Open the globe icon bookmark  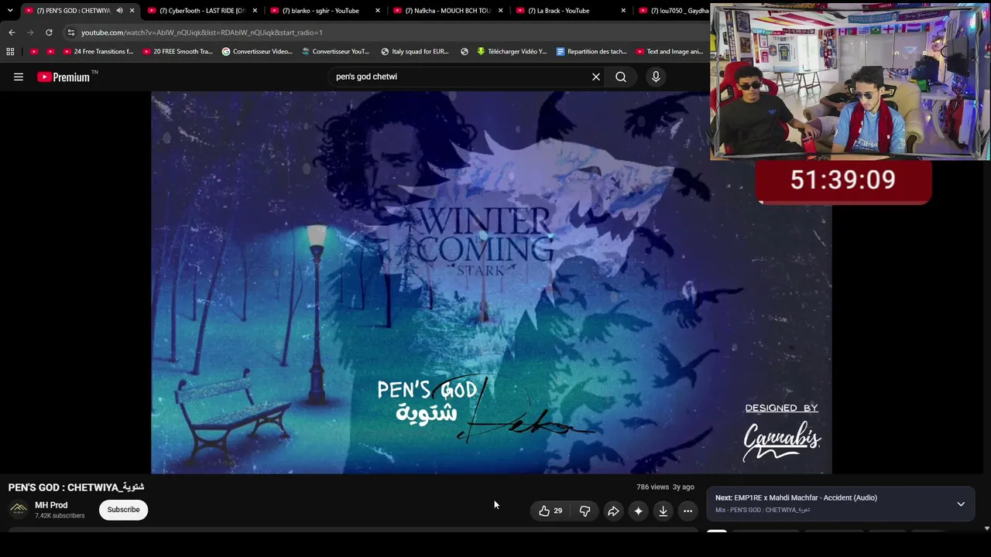click(x=465, y=52)
